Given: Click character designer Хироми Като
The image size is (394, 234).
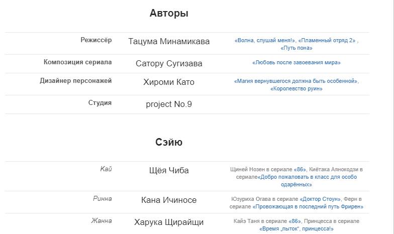Looking at the screenshot, I should tap(169, 82).
